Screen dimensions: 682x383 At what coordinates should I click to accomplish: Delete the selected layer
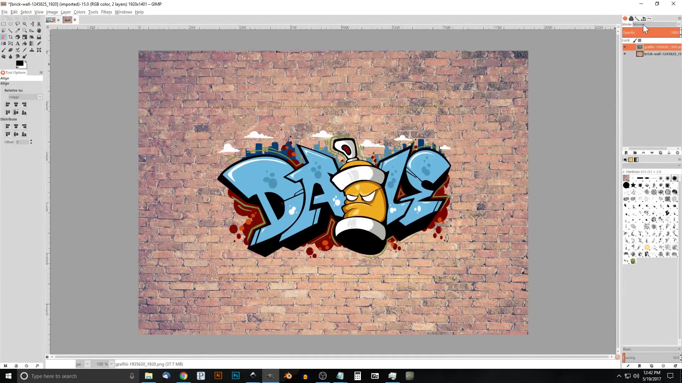pos(677,153)
